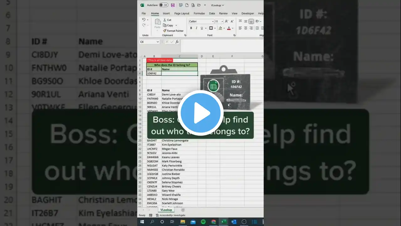Open the Font size dropdown showing 11
This screenshot has width=401, height=226.
(222, 21)
